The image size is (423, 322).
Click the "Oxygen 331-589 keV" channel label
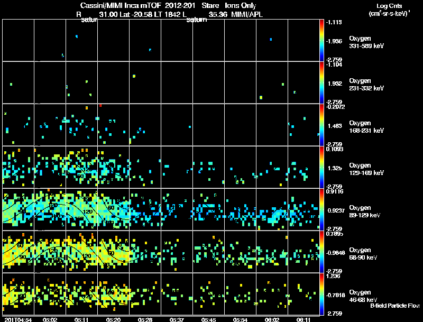click(366, 42)
